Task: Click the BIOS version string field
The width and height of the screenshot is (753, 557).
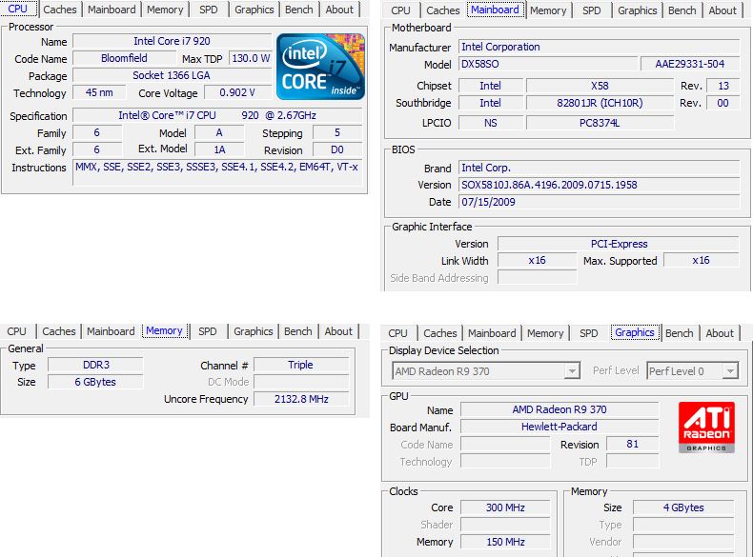Action: (x=599, y=185)
